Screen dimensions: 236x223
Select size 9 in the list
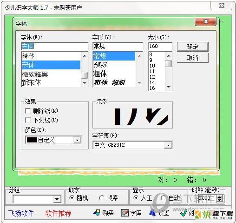[157, 60]
